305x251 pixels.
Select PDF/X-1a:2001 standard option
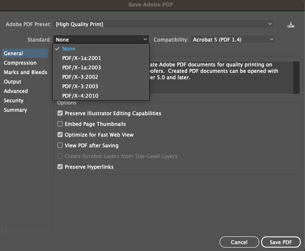[101, 58]
